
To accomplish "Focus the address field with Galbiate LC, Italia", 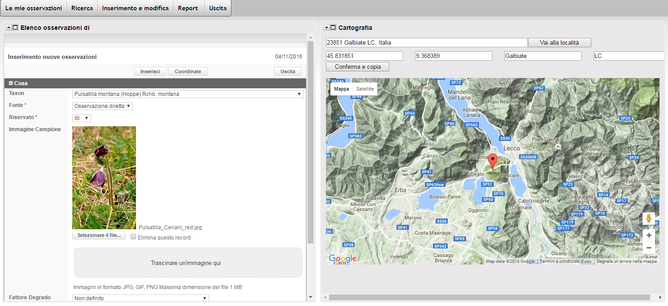I will click(427, 42).
